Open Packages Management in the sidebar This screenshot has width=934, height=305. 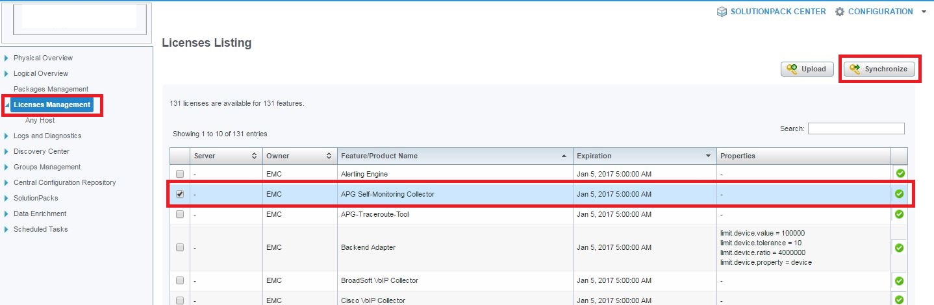pos(51,89)
